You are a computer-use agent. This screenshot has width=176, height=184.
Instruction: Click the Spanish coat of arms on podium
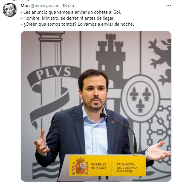coord(80,166)
